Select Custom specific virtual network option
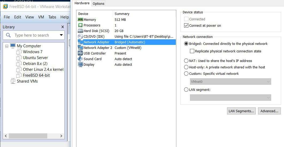 (x=186, y=73)
